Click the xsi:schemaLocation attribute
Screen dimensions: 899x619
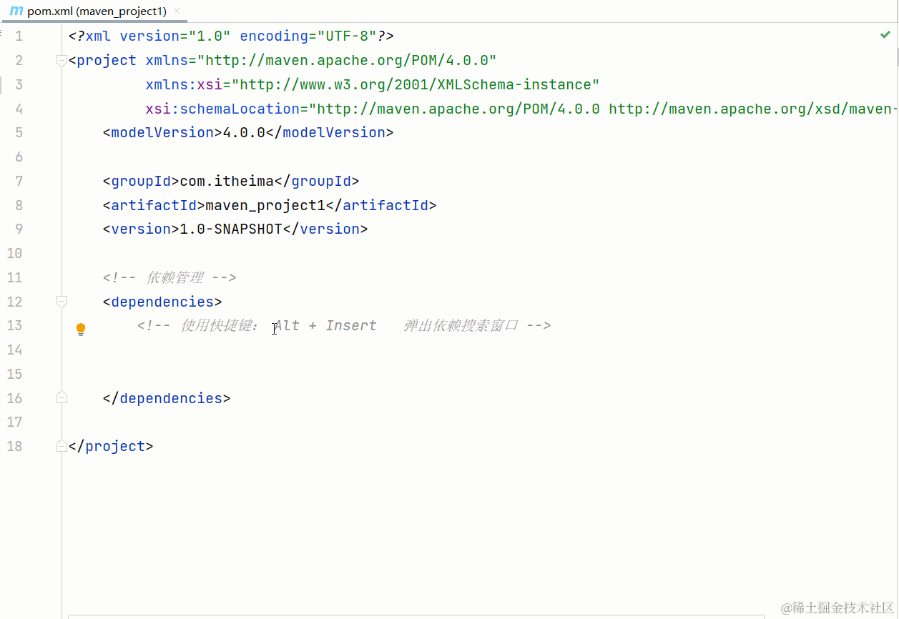[222, 109]
